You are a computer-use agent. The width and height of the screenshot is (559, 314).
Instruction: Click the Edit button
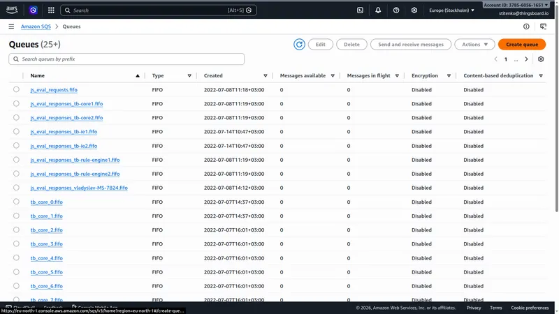(321, 45)
